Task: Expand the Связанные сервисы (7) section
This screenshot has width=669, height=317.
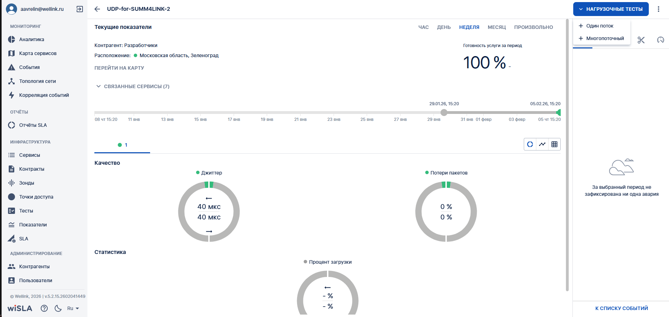Action: (x=132, y=86)
